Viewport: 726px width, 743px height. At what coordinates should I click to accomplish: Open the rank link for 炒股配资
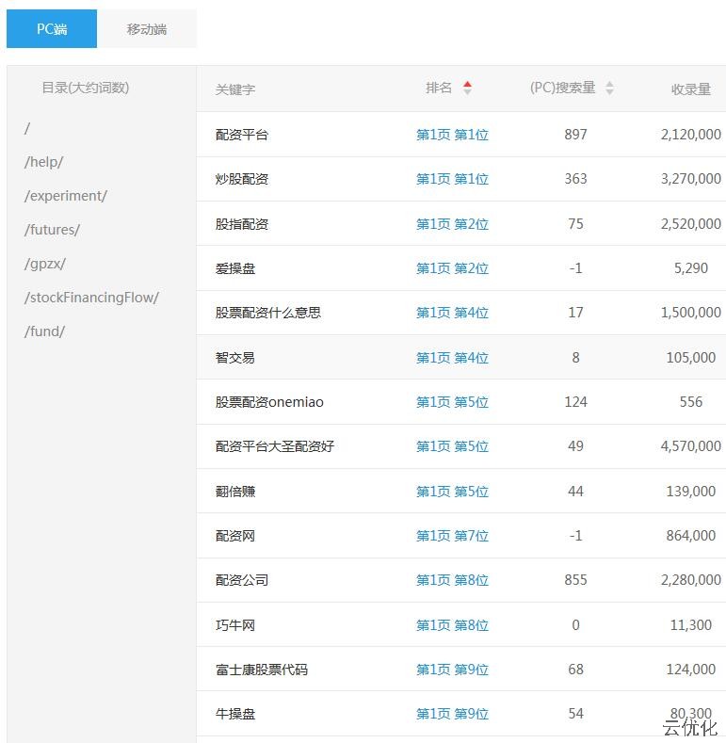click(452, 179)
